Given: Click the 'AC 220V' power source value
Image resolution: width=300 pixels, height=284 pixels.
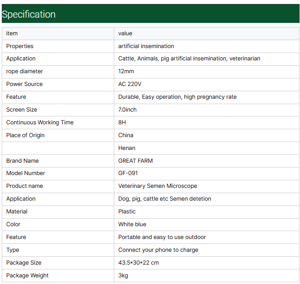Looking at the screenshot, I should (x=130, y=84).
